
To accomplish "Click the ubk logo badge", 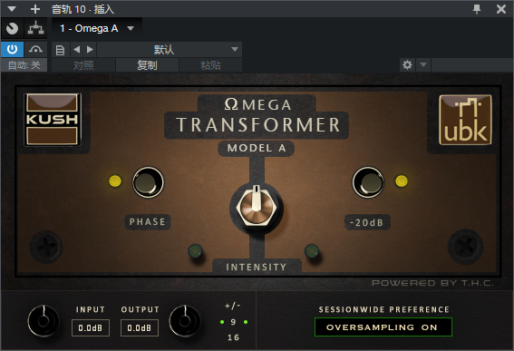I will (465, 120).
